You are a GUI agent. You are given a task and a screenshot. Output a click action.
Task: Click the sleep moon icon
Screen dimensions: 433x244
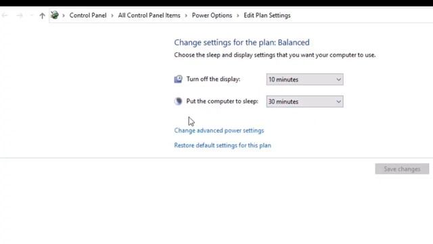(178, 101)
